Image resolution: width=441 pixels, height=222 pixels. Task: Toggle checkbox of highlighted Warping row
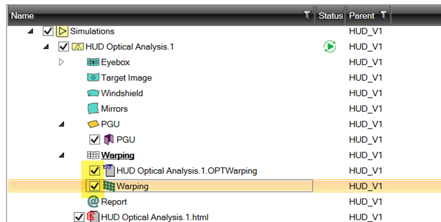click(x=94, y=186)
